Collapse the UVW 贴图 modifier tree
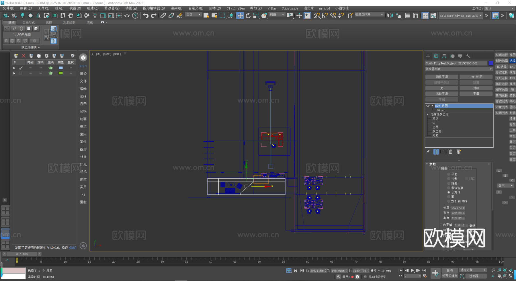The width and height of the screenshot is (516, 281). tap(432, 106)
